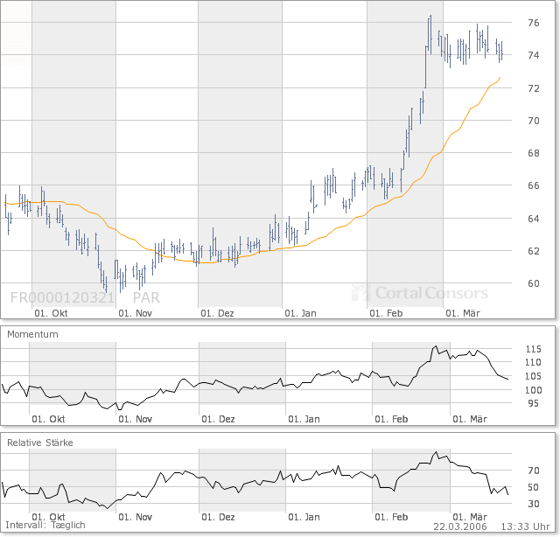Select Momentum axis value 110

point(533,362)
